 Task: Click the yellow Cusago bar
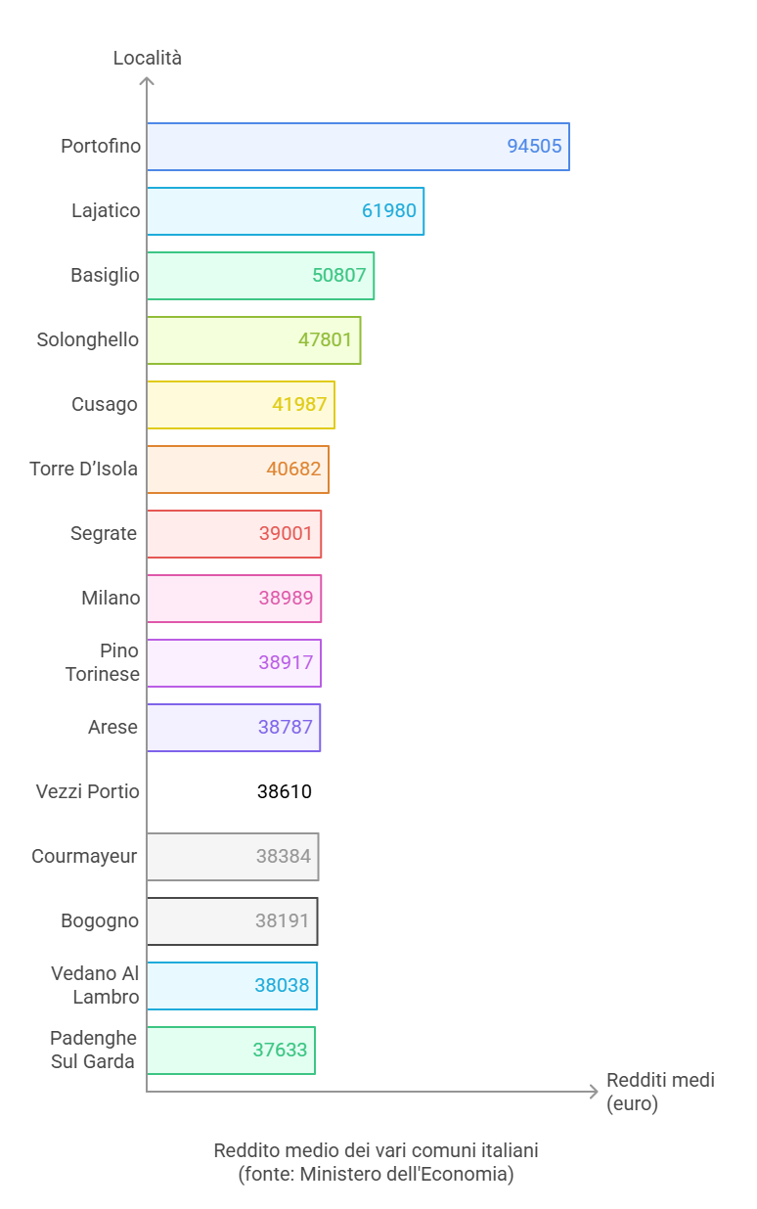pos(241,405)
